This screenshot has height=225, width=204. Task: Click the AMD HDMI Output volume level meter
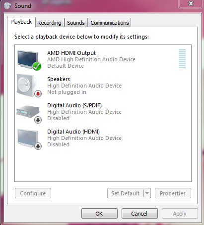pyautogui.click(x=182, y=58)
